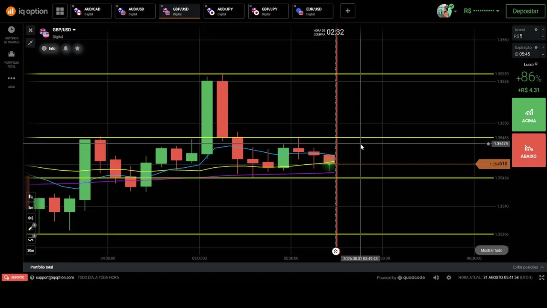Click the Mostrar tudo button

click(491, 250)
